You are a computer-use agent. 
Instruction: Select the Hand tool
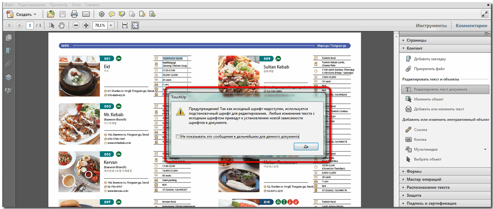click(62, 25)
